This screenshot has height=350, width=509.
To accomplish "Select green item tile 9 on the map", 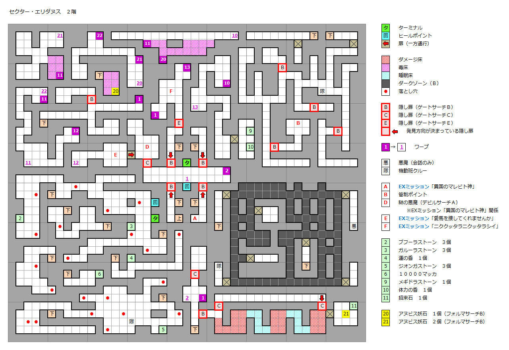I will click(250, 131).
